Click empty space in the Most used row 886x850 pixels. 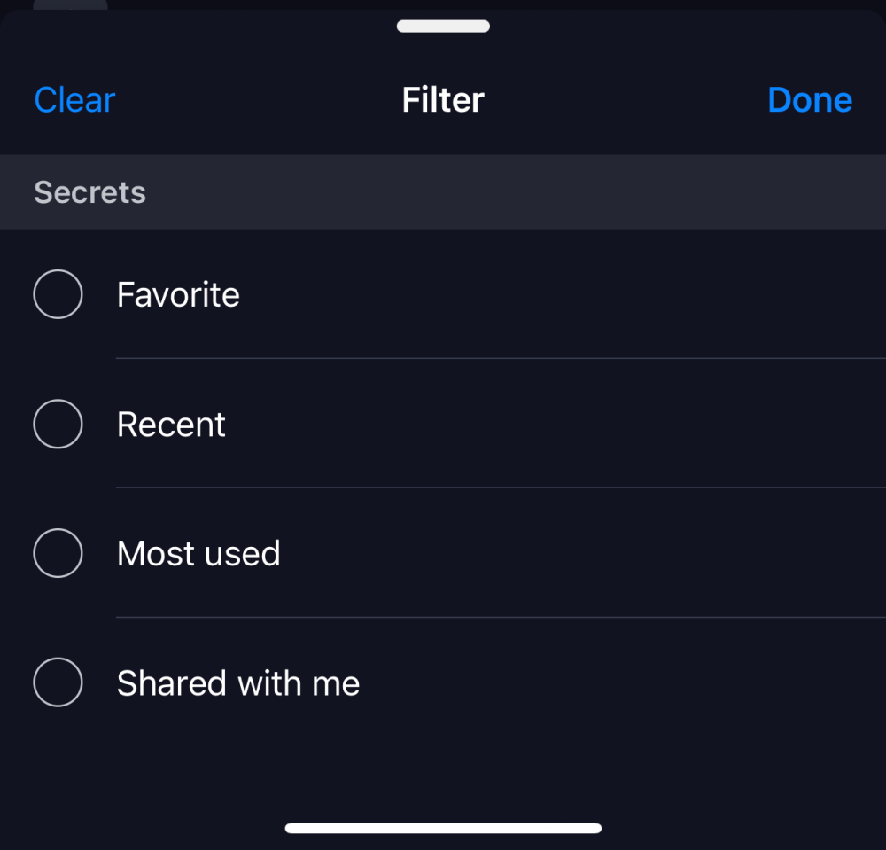click(x=576, y=553)
